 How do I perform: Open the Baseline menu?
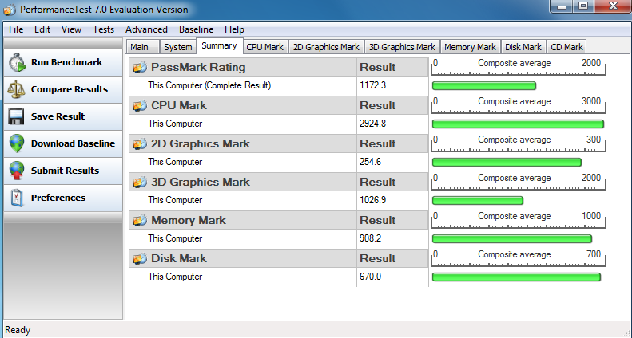(x=196, y=29)
